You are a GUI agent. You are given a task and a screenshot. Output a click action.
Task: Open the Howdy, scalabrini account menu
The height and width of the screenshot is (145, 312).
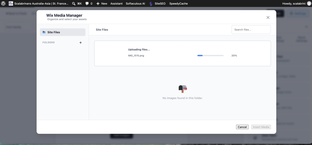point(294,4)
